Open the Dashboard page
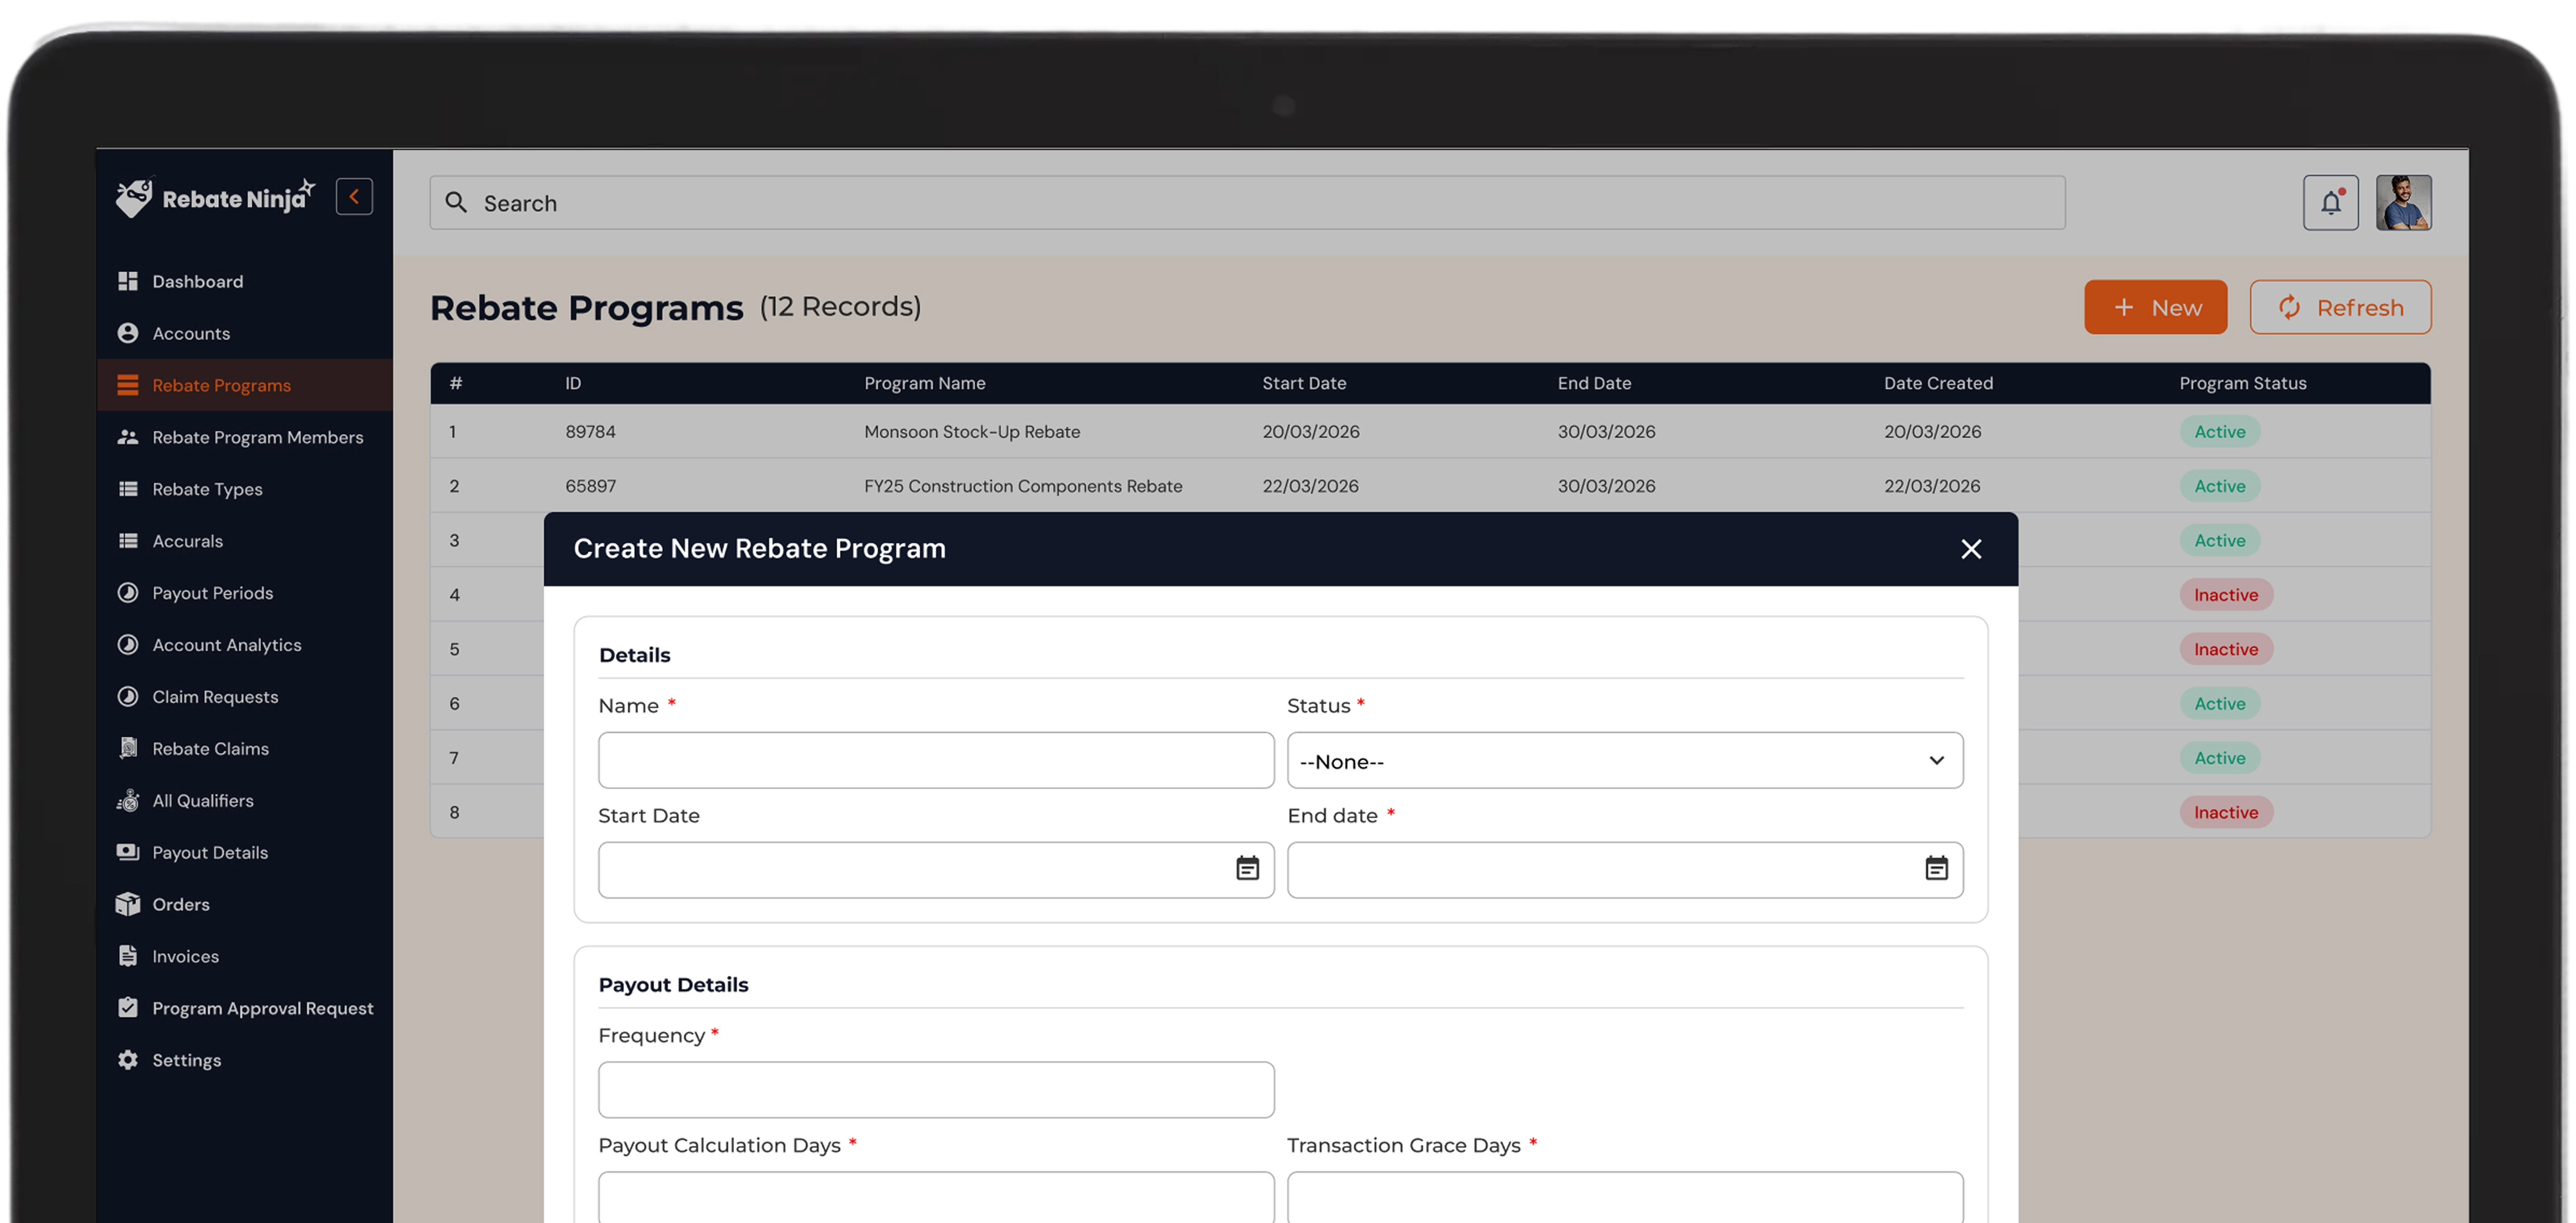 pyautogui.click(x=197, y=281)
